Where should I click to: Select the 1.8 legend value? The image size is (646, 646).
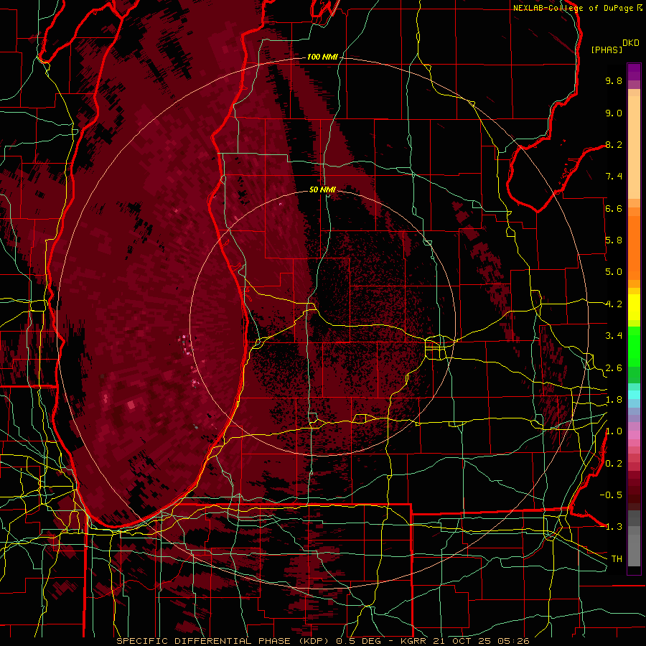(614, 400)
